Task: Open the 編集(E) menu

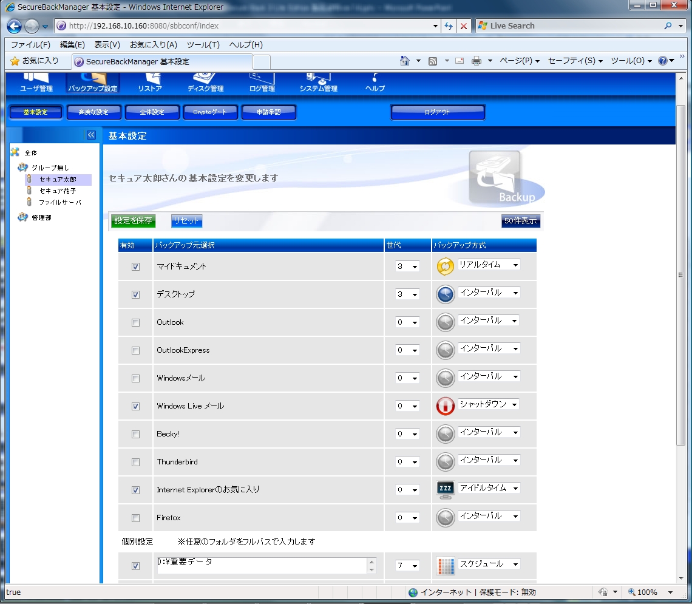Action: (x=72, y=44)
